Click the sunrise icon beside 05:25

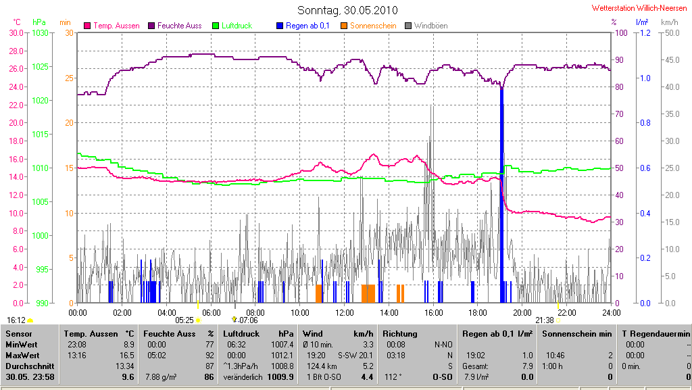[198, 321]
